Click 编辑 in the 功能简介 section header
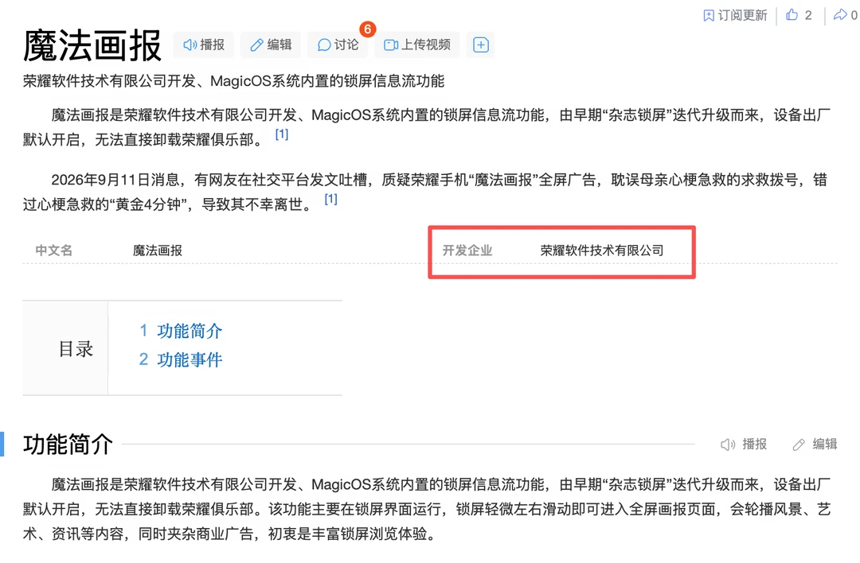 click(815, 445)
